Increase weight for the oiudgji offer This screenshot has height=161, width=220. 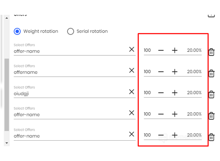click(174, 93)
